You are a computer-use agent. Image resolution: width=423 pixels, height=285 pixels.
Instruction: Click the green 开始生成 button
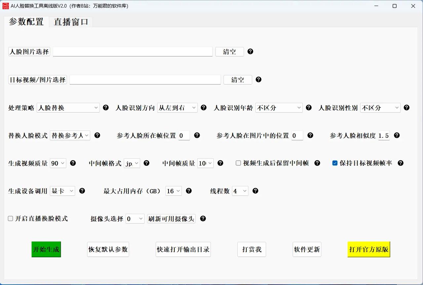coord(46,249)
